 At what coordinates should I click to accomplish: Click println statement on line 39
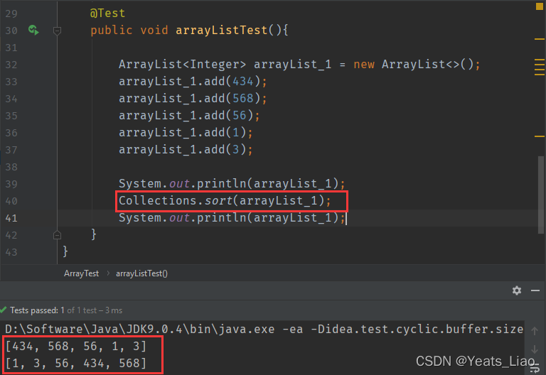pos(232,184)
